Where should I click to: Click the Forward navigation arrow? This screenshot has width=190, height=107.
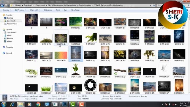pyautogui.click(x=6, y=5)
